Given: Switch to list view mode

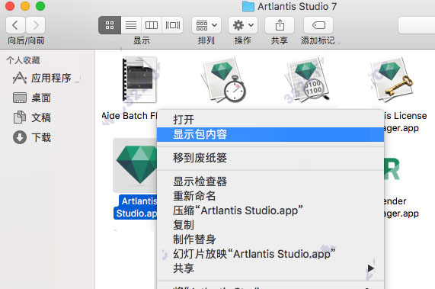Looking at the screenshot, I should coord(131,25).
